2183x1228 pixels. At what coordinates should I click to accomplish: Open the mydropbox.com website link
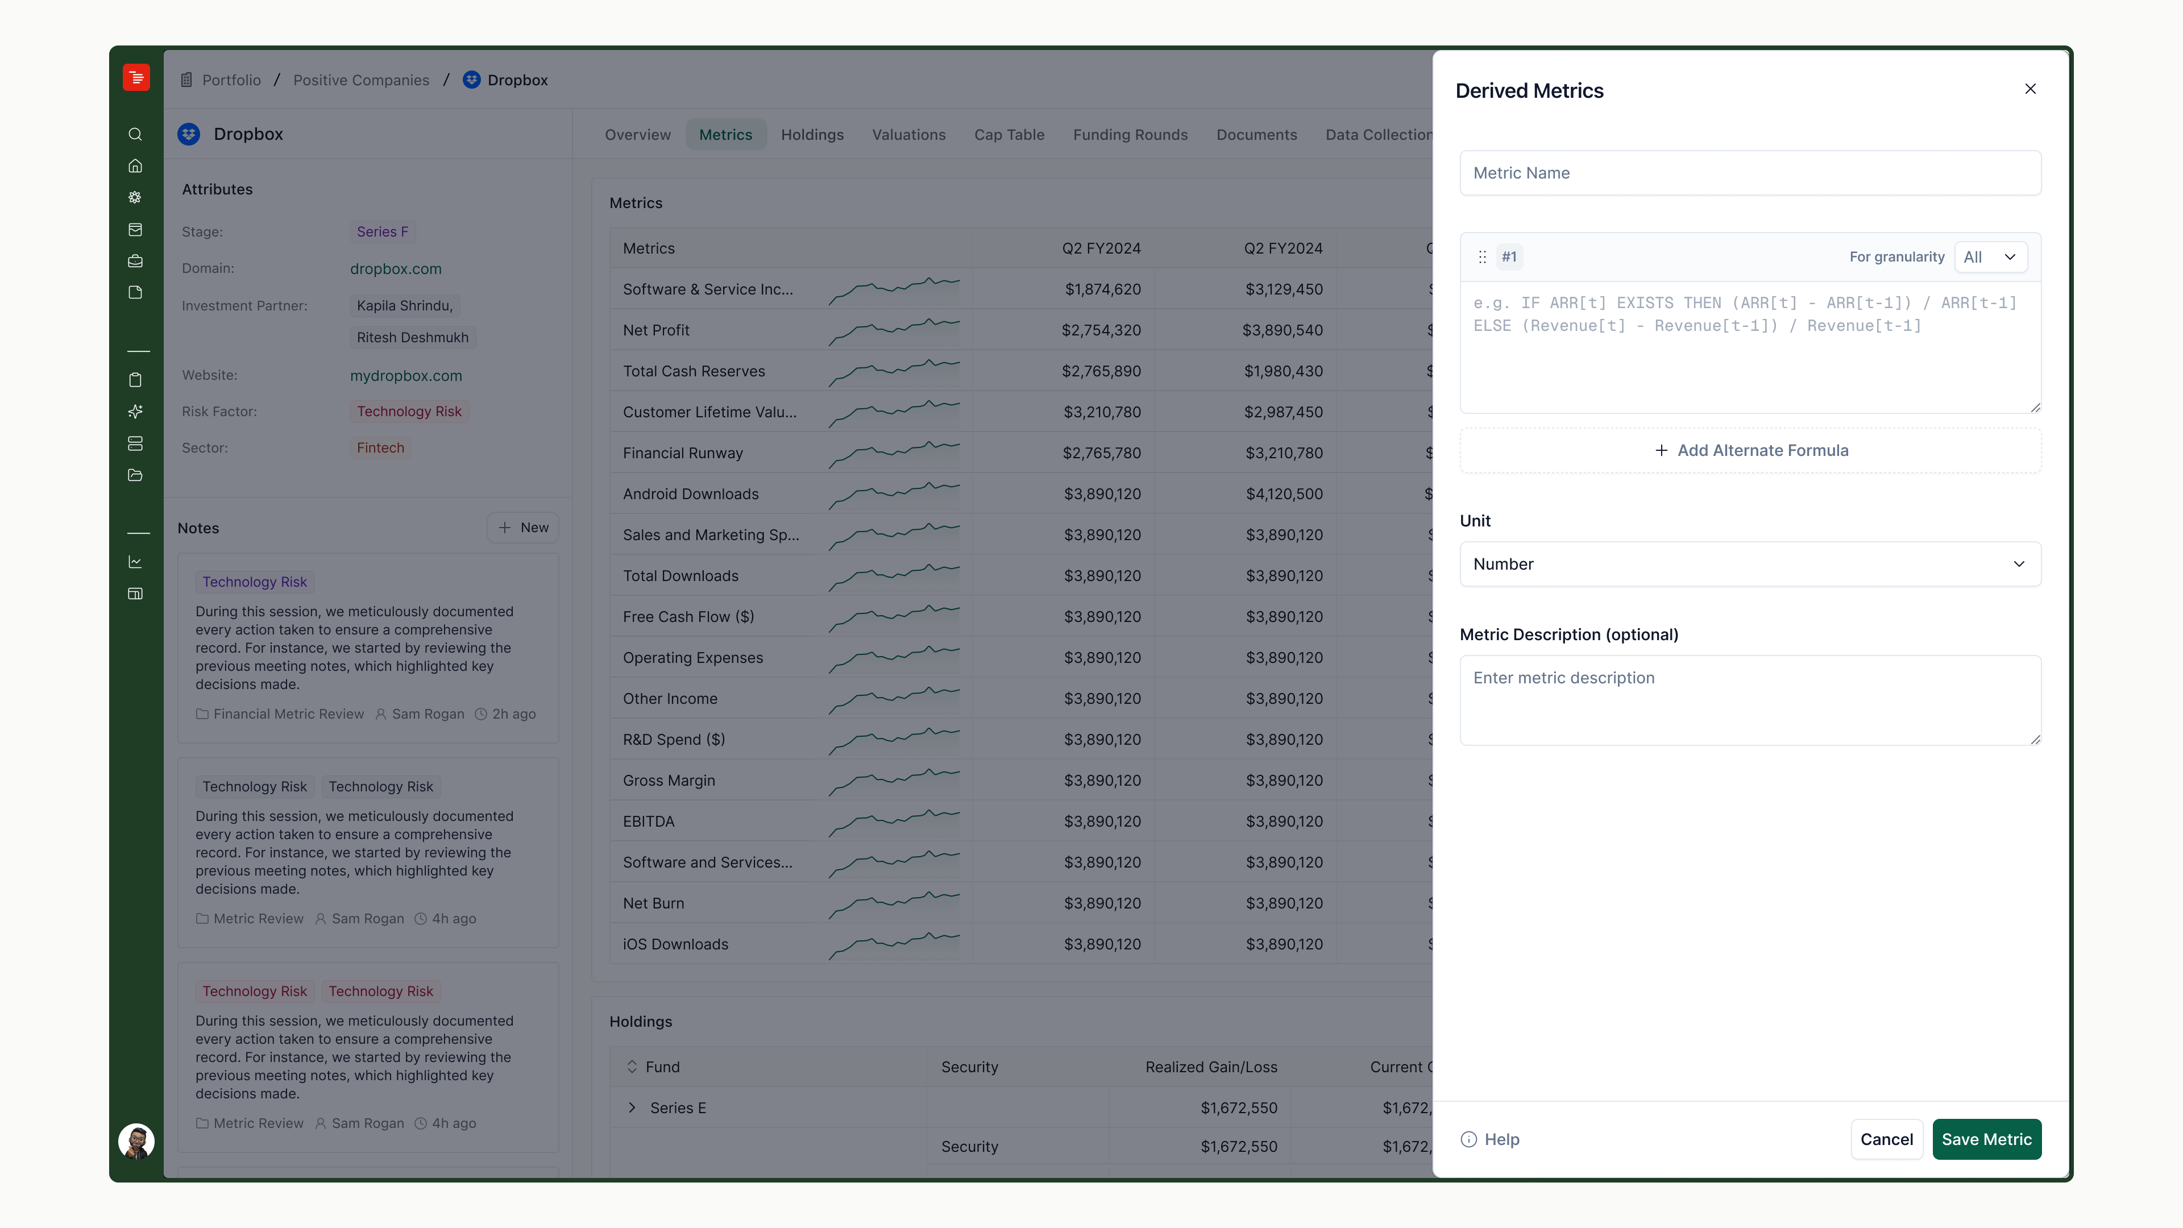coord(406,375)
